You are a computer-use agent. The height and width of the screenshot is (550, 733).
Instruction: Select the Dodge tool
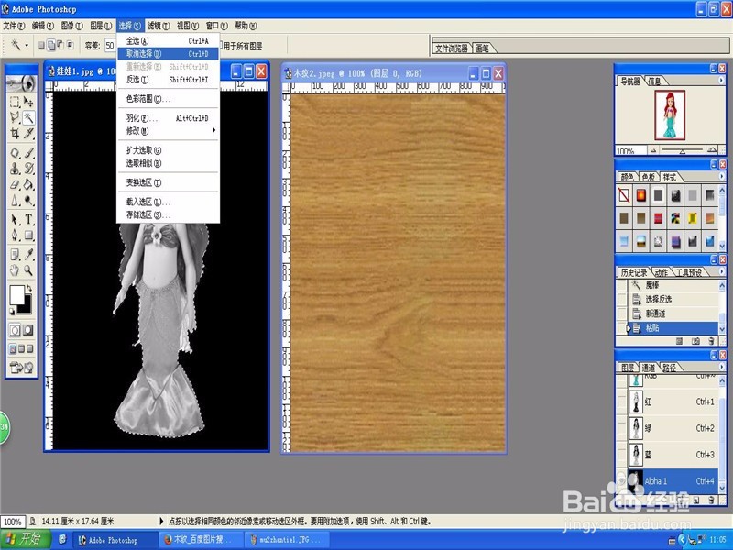tap(28, 201)
